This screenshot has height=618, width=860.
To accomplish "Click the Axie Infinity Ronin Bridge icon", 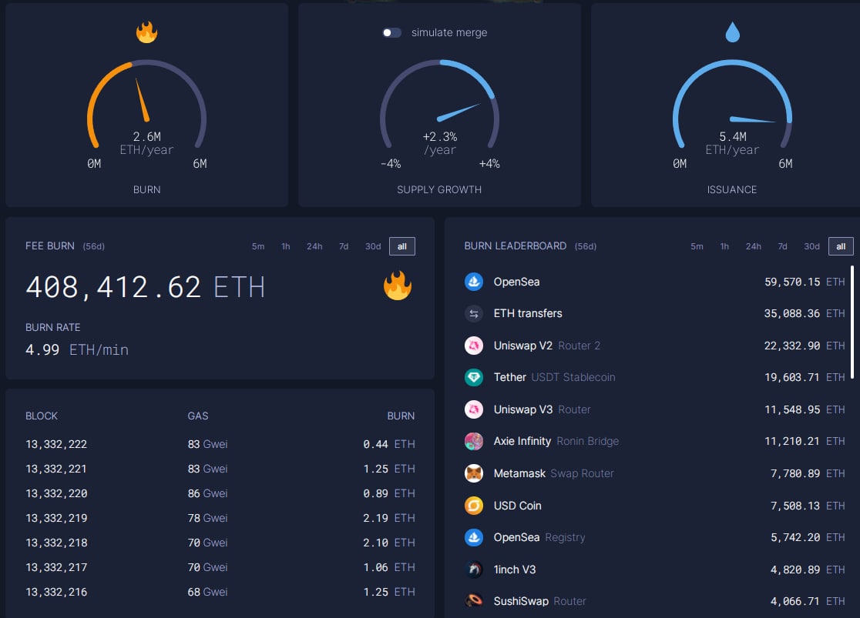I will click(474, 441).
